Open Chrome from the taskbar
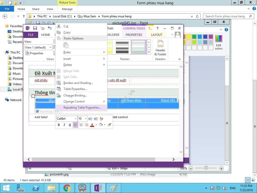257x193 pixels. [67, 188]
